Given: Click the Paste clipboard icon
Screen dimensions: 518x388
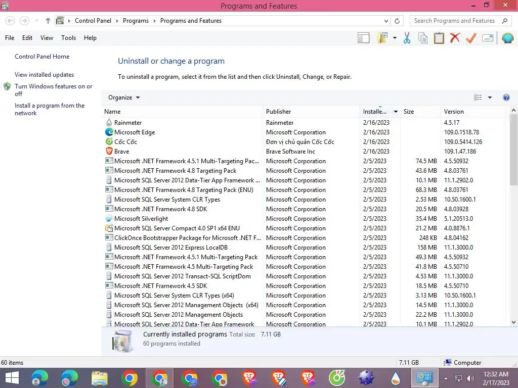Looking at the screenshot, I should pyautogui.click(x=439, y=38).
